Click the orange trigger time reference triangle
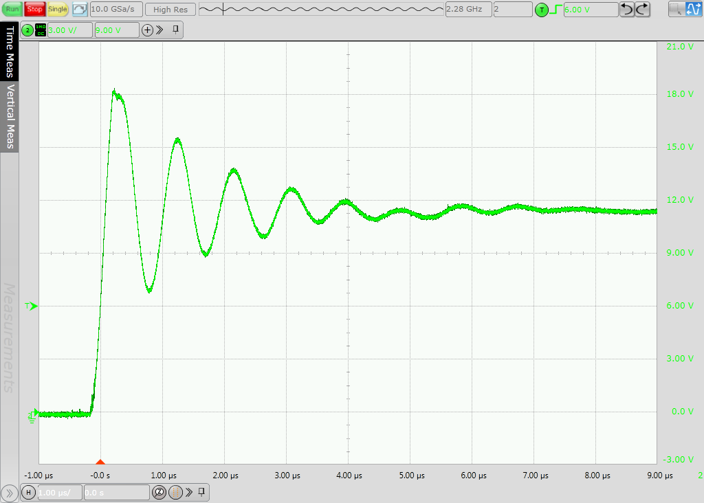 (100, 462)
